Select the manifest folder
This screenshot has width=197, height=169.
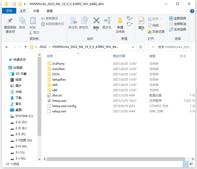pyautogui.click(x=56, y=69)
